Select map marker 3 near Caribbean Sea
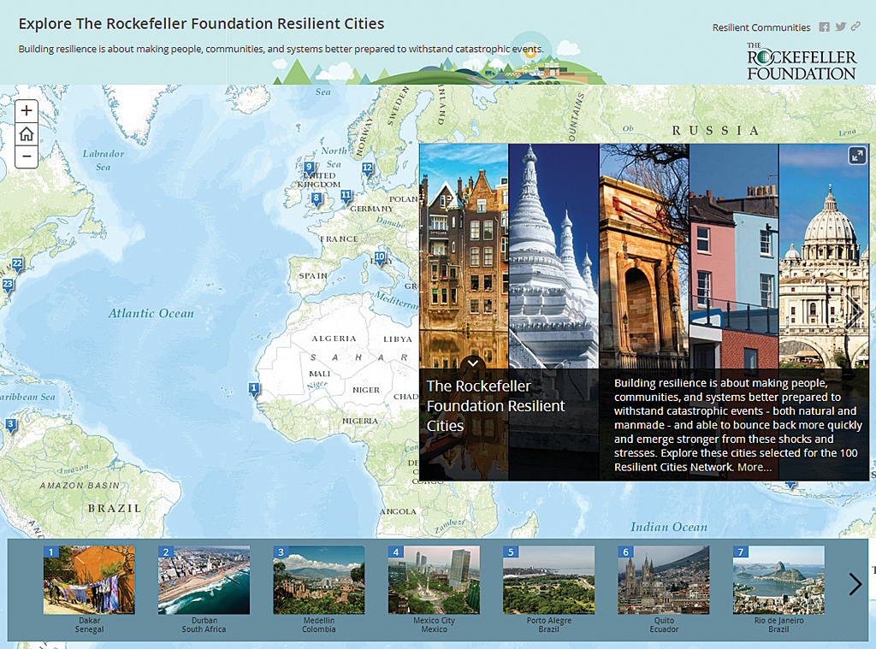 coord(10,426)
